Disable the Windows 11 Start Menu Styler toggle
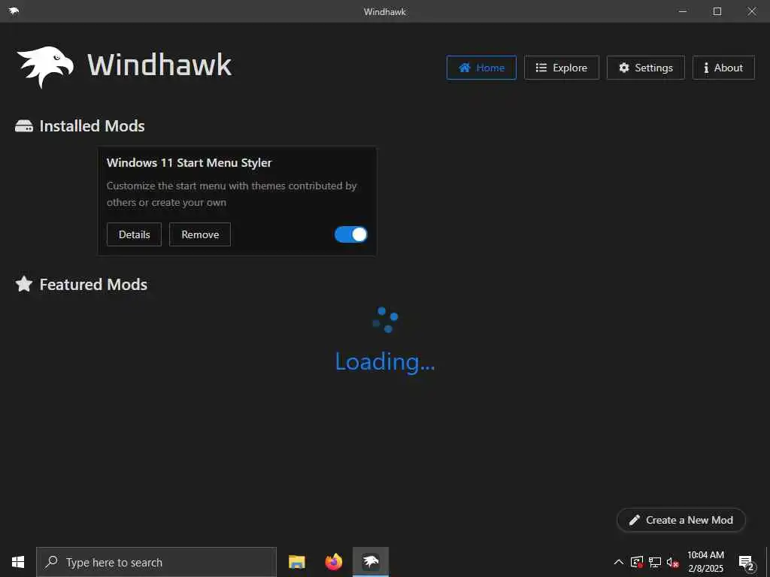 tap(350, 234)
